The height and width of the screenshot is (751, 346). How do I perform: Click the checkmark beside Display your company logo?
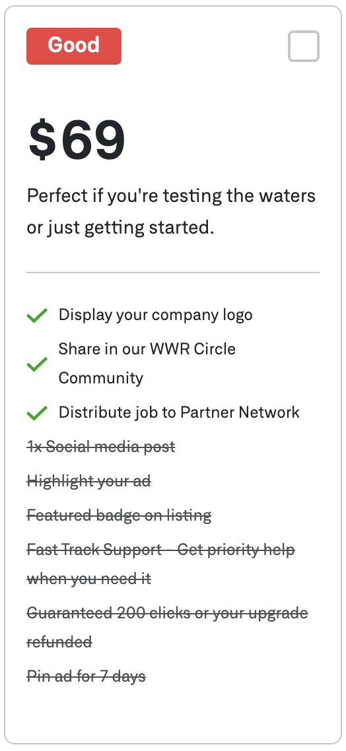pos(37,315)
